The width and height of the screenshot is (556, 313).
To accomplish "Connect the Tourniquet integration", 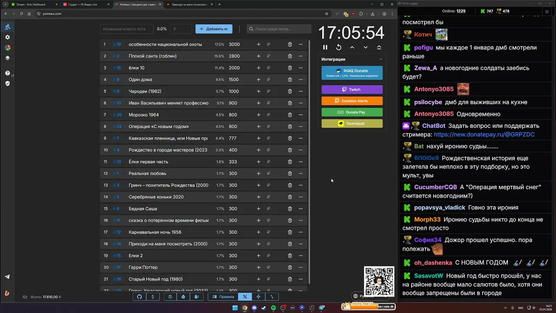I will coord(352,123).
